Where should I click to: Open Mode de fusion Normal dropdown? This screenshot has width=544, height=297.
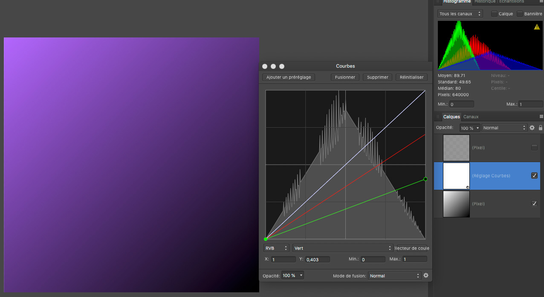[394, 276]
